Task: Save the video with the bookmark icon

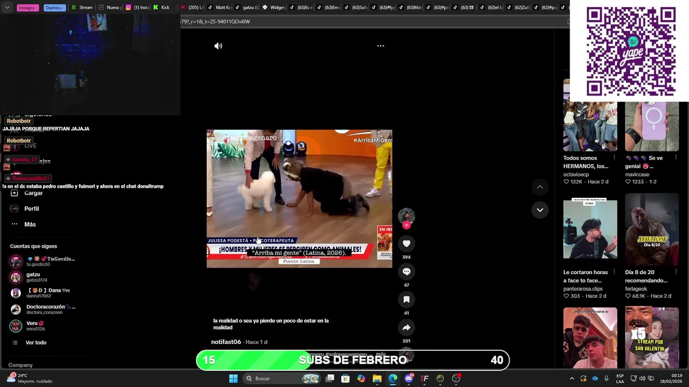Action: (x=406, y=299)
